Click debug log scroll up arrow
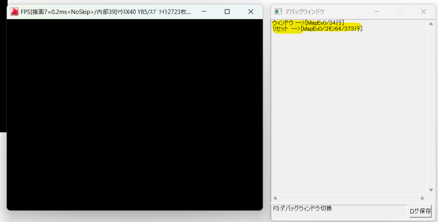The image size is (438, 222). (x=431, y=24)
